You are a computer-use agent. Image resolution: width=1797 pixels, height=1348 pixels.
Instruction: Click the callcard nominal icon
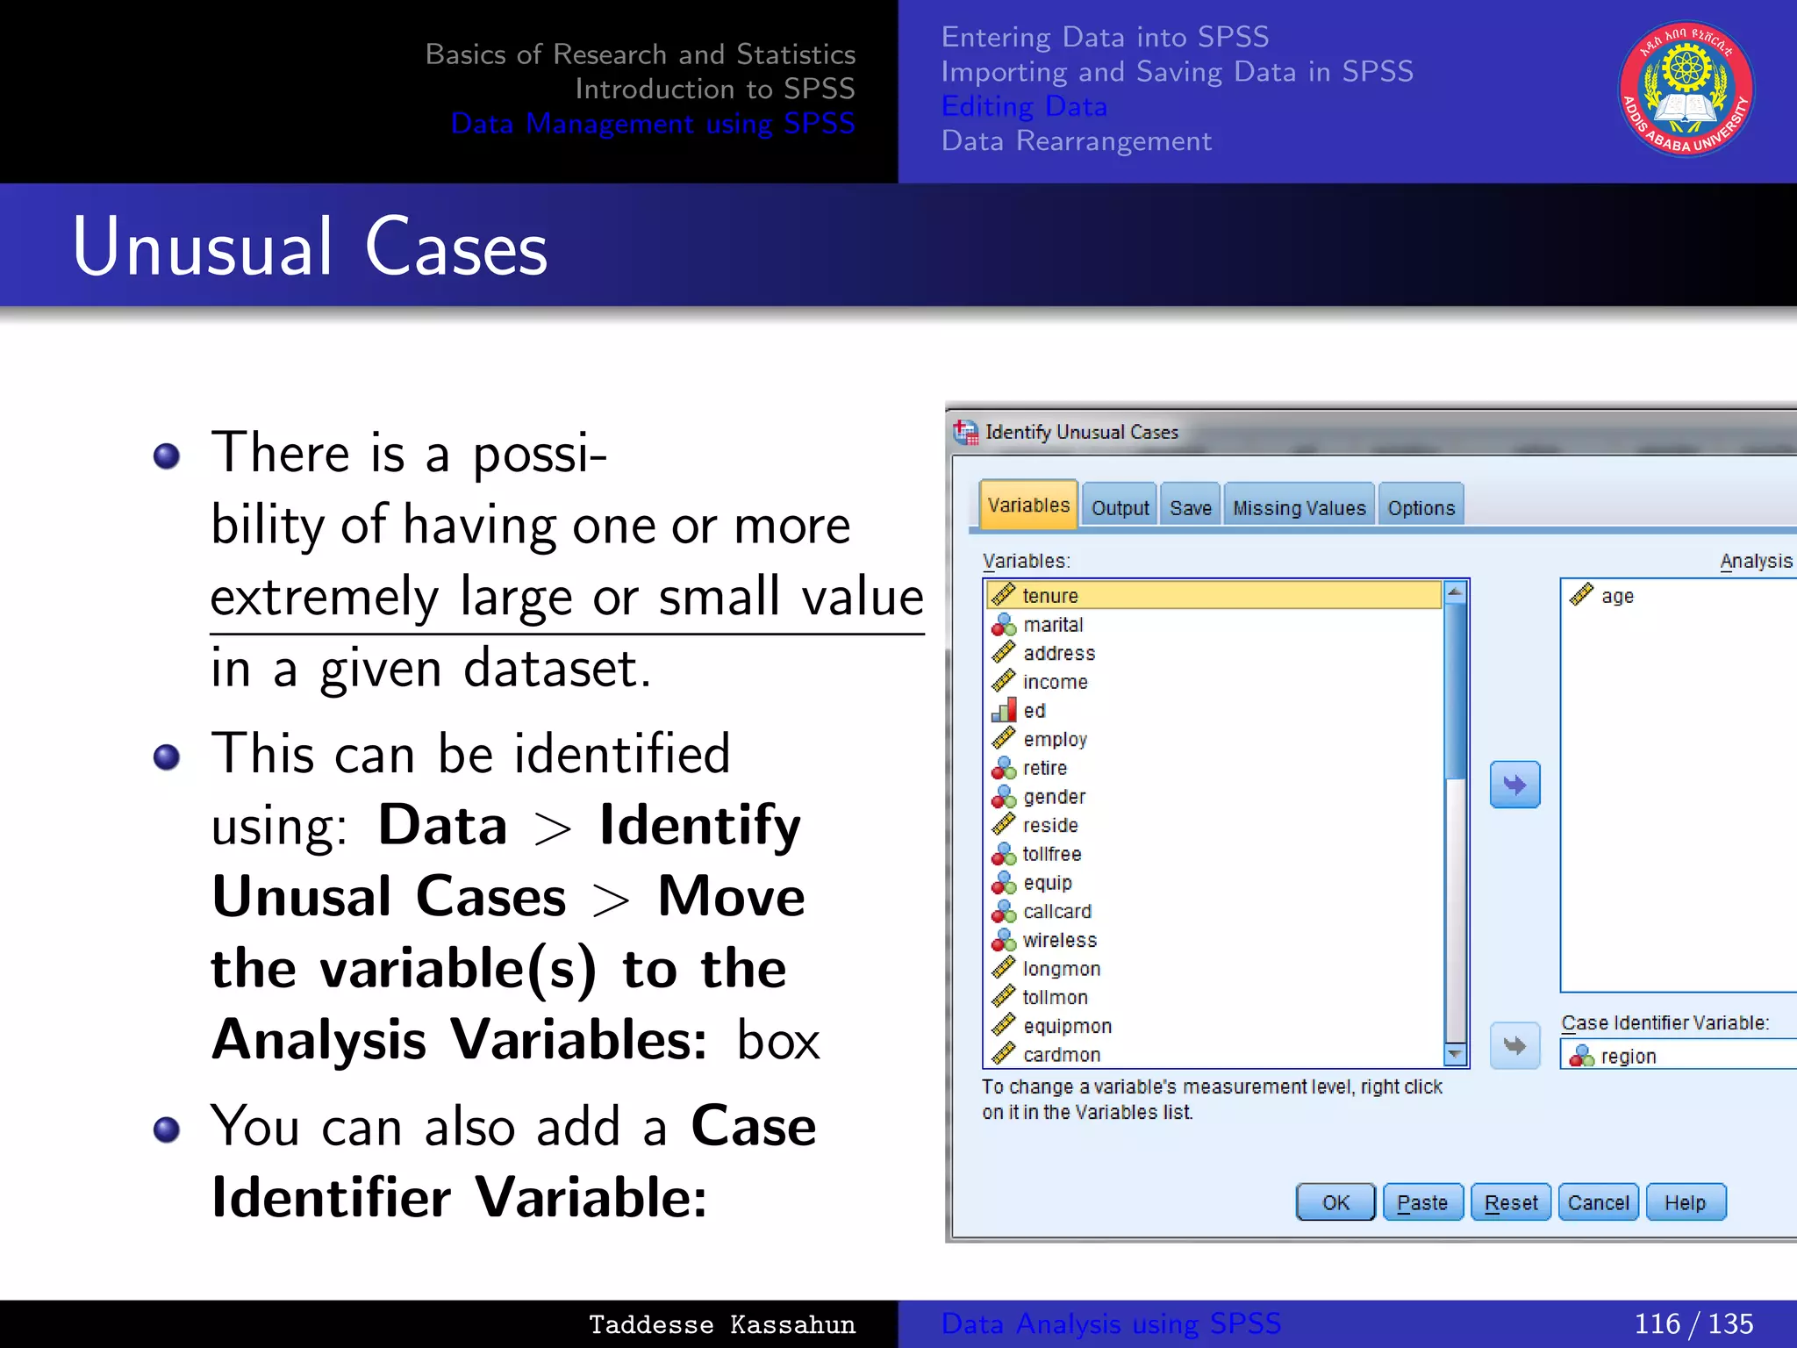tap(1003, 911)
